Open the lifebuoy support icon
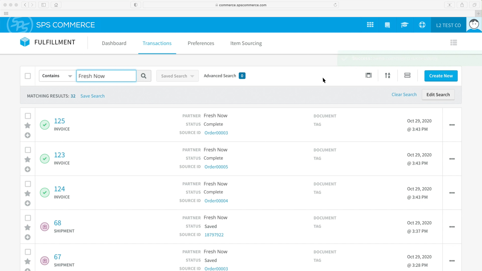This screenshot has width=482, height=271. pyautogui.click(x=422, y=25)
